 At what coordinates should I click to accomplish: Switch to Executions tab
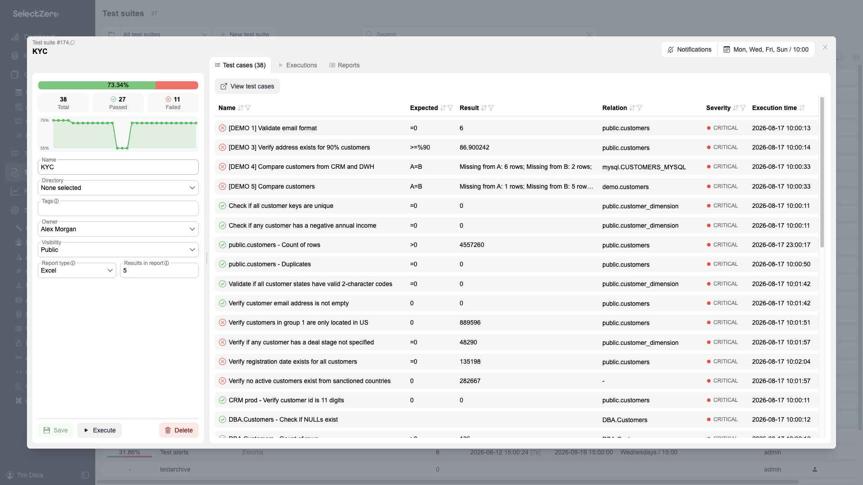(298, 65)
